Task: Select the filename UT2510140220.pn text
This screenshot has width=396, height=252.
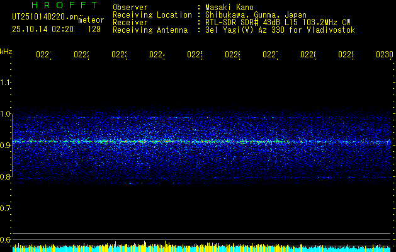Action: coord(45,17)
